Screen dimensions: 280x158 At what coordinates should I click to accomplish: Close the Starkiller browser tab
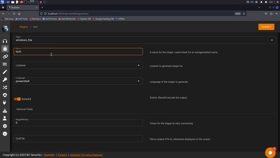(37, 7)
